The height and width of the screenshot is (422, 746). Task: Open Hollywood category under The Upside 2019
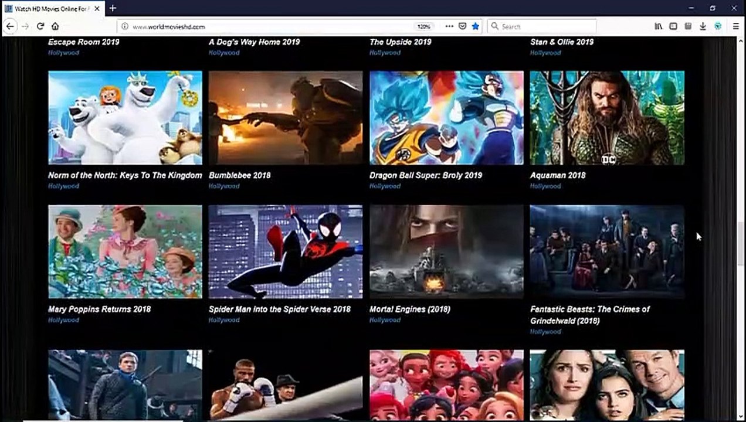click(x=385, y=53)
